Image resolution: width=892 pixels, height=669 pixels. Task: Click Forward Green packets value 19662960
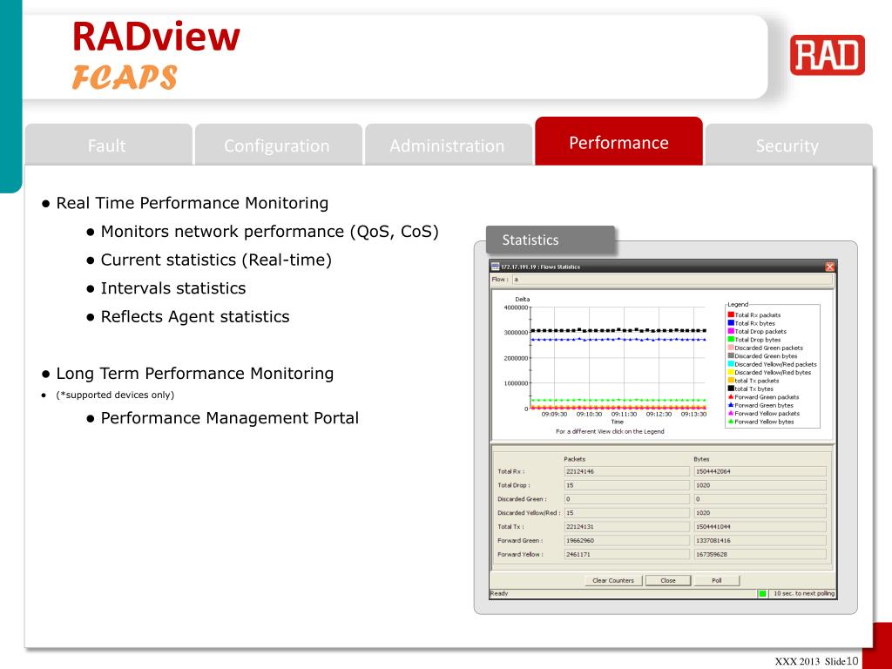click(626, 540)
